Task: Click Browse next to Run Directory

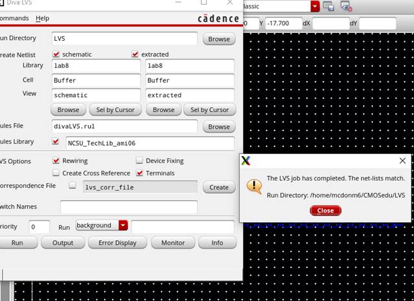Action: [219, 39]
